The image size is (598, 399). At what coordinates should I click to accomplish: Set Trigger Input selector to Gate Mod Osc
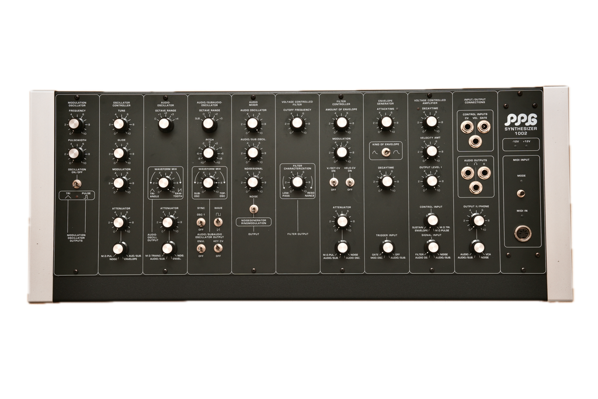tap(387, 247)
